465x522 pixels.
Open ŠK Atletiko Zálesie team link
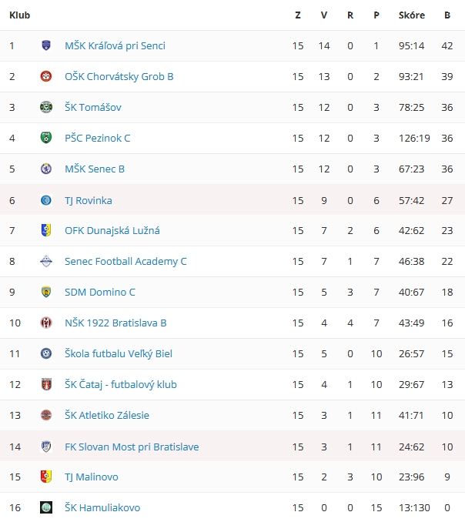(x=107, y=415)
